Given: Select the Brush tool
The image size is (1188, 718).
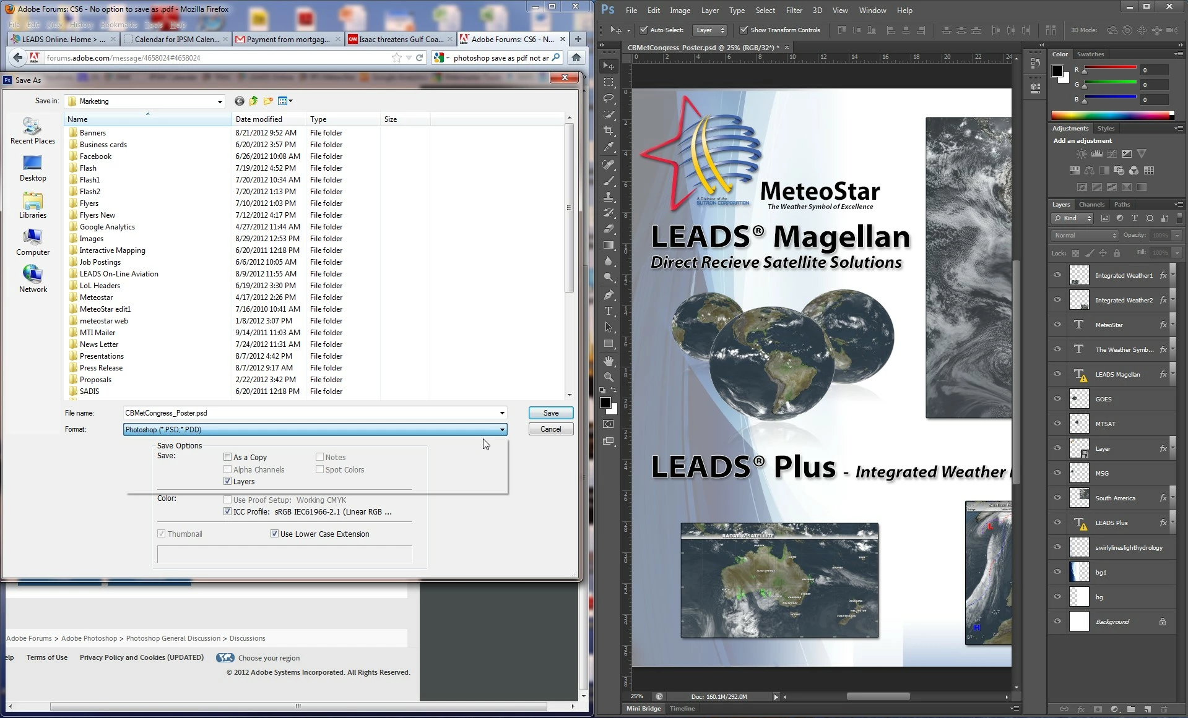Looking at the screenshot, I should coord(609,181).
